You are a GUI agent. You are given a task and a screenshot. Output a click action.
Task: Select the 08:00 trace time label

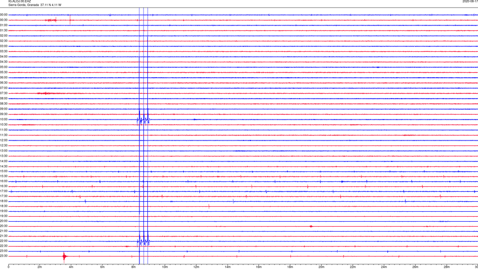click(3, 99)
